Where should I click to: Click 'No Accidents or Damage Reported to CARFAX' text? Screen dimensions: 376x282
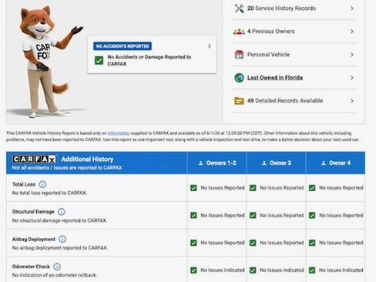coord(149,60)
